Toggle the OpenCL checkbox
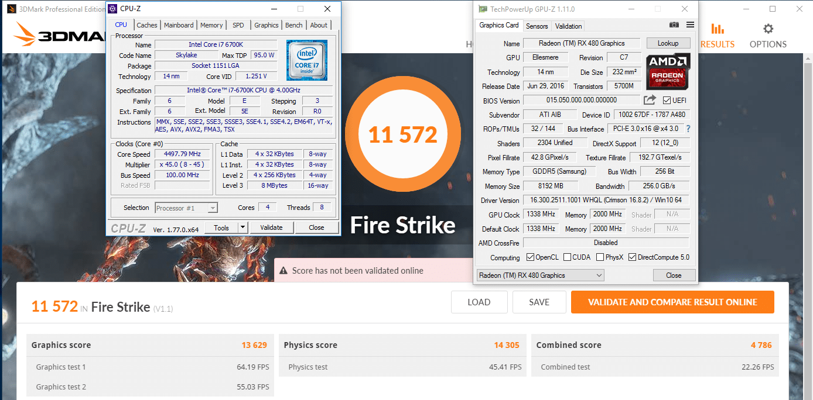The image size is (813, 400). [530, 257]
